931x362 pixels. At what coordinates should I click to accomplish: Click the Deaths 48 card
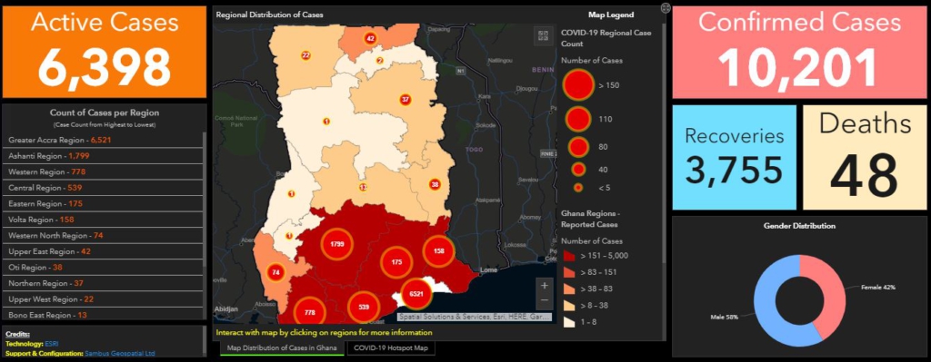866,158
